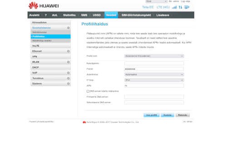Select the Seaded tab
This screenshot has height=166, width=227.
111,15
